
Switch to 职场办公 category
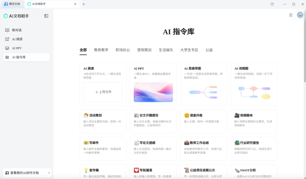point(123,50)
